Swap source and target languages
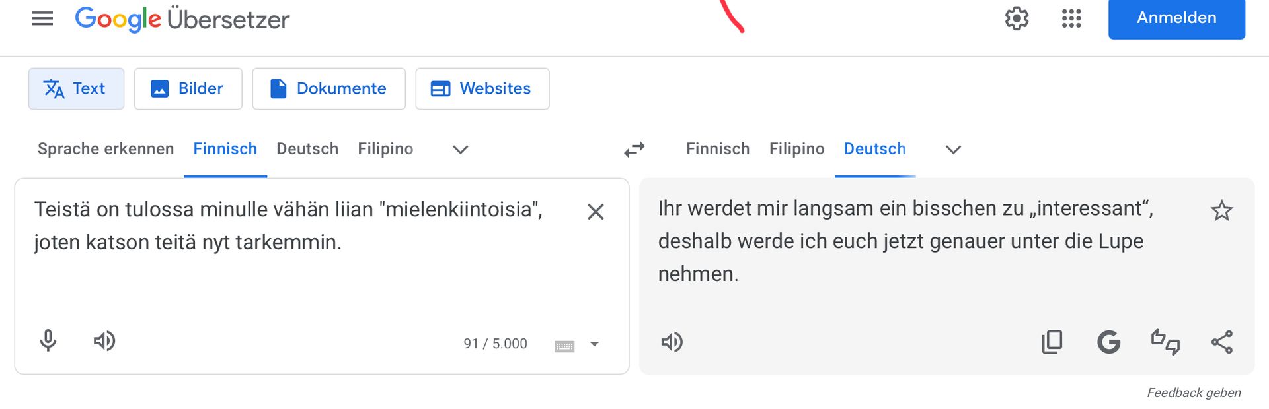This screenshot has width=1269, height=409. tap(634, 150)
